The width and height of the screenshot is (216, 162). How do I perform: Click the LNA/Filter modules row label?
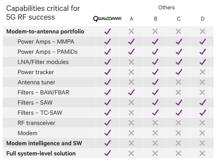coord(43,62)
